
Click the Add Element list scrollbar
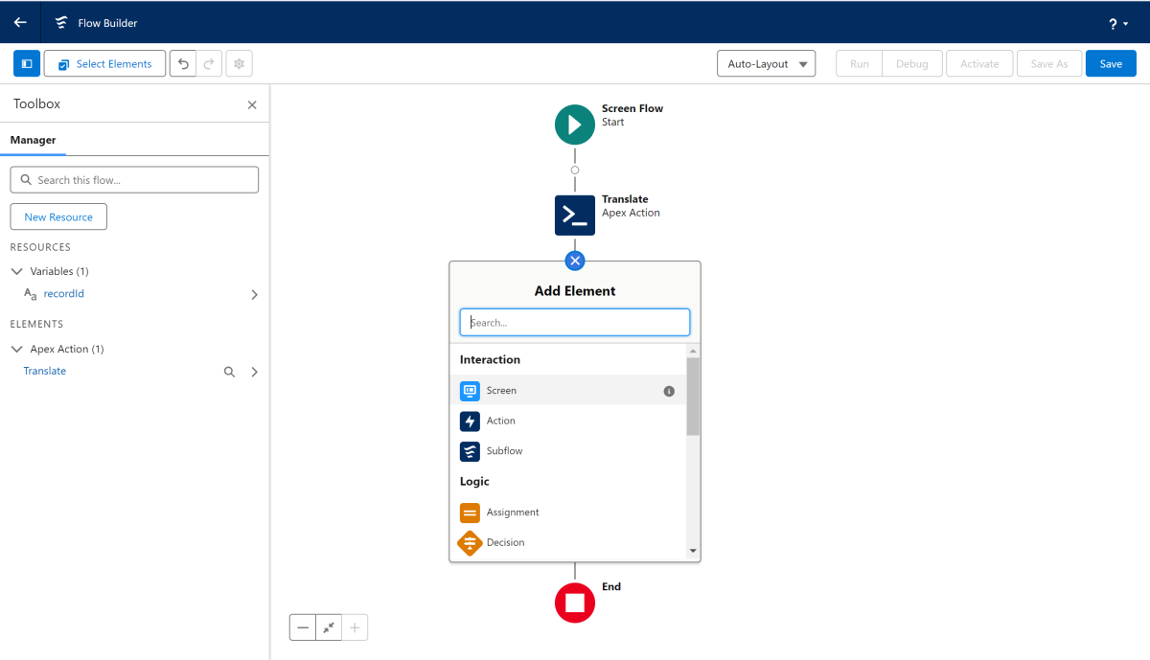(693, 397)
